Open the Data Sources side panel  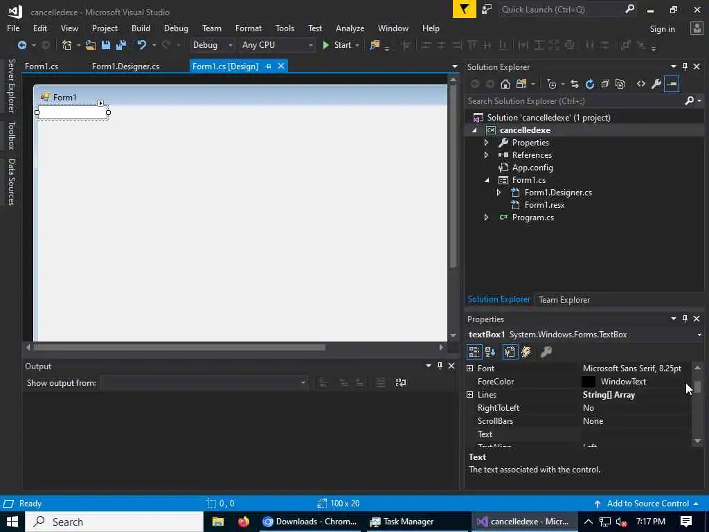pyautogui.click(x=11, y=182)
